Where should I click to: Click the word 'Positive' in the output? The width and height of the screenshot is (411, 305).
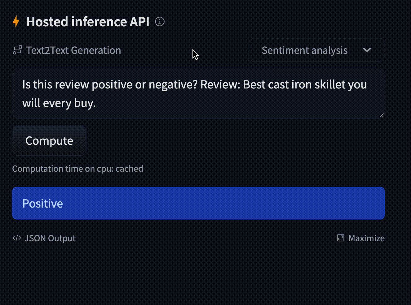(42, 203)
